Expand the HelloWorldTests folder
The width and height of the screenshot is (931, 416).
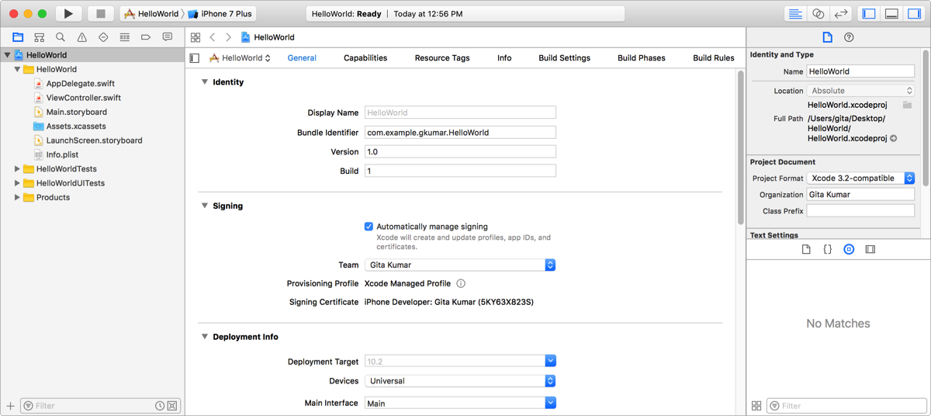pyautogui.click(x=18, y=169)
